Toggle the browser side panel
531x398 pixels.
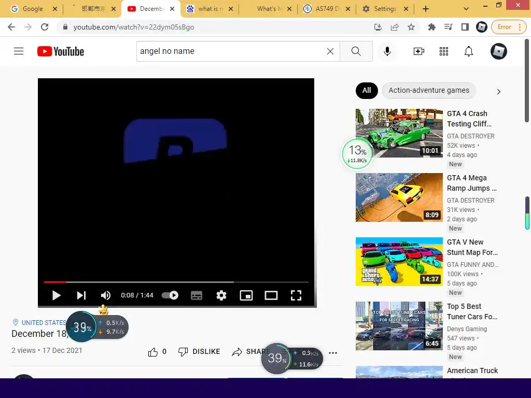[x=465, y=27]
